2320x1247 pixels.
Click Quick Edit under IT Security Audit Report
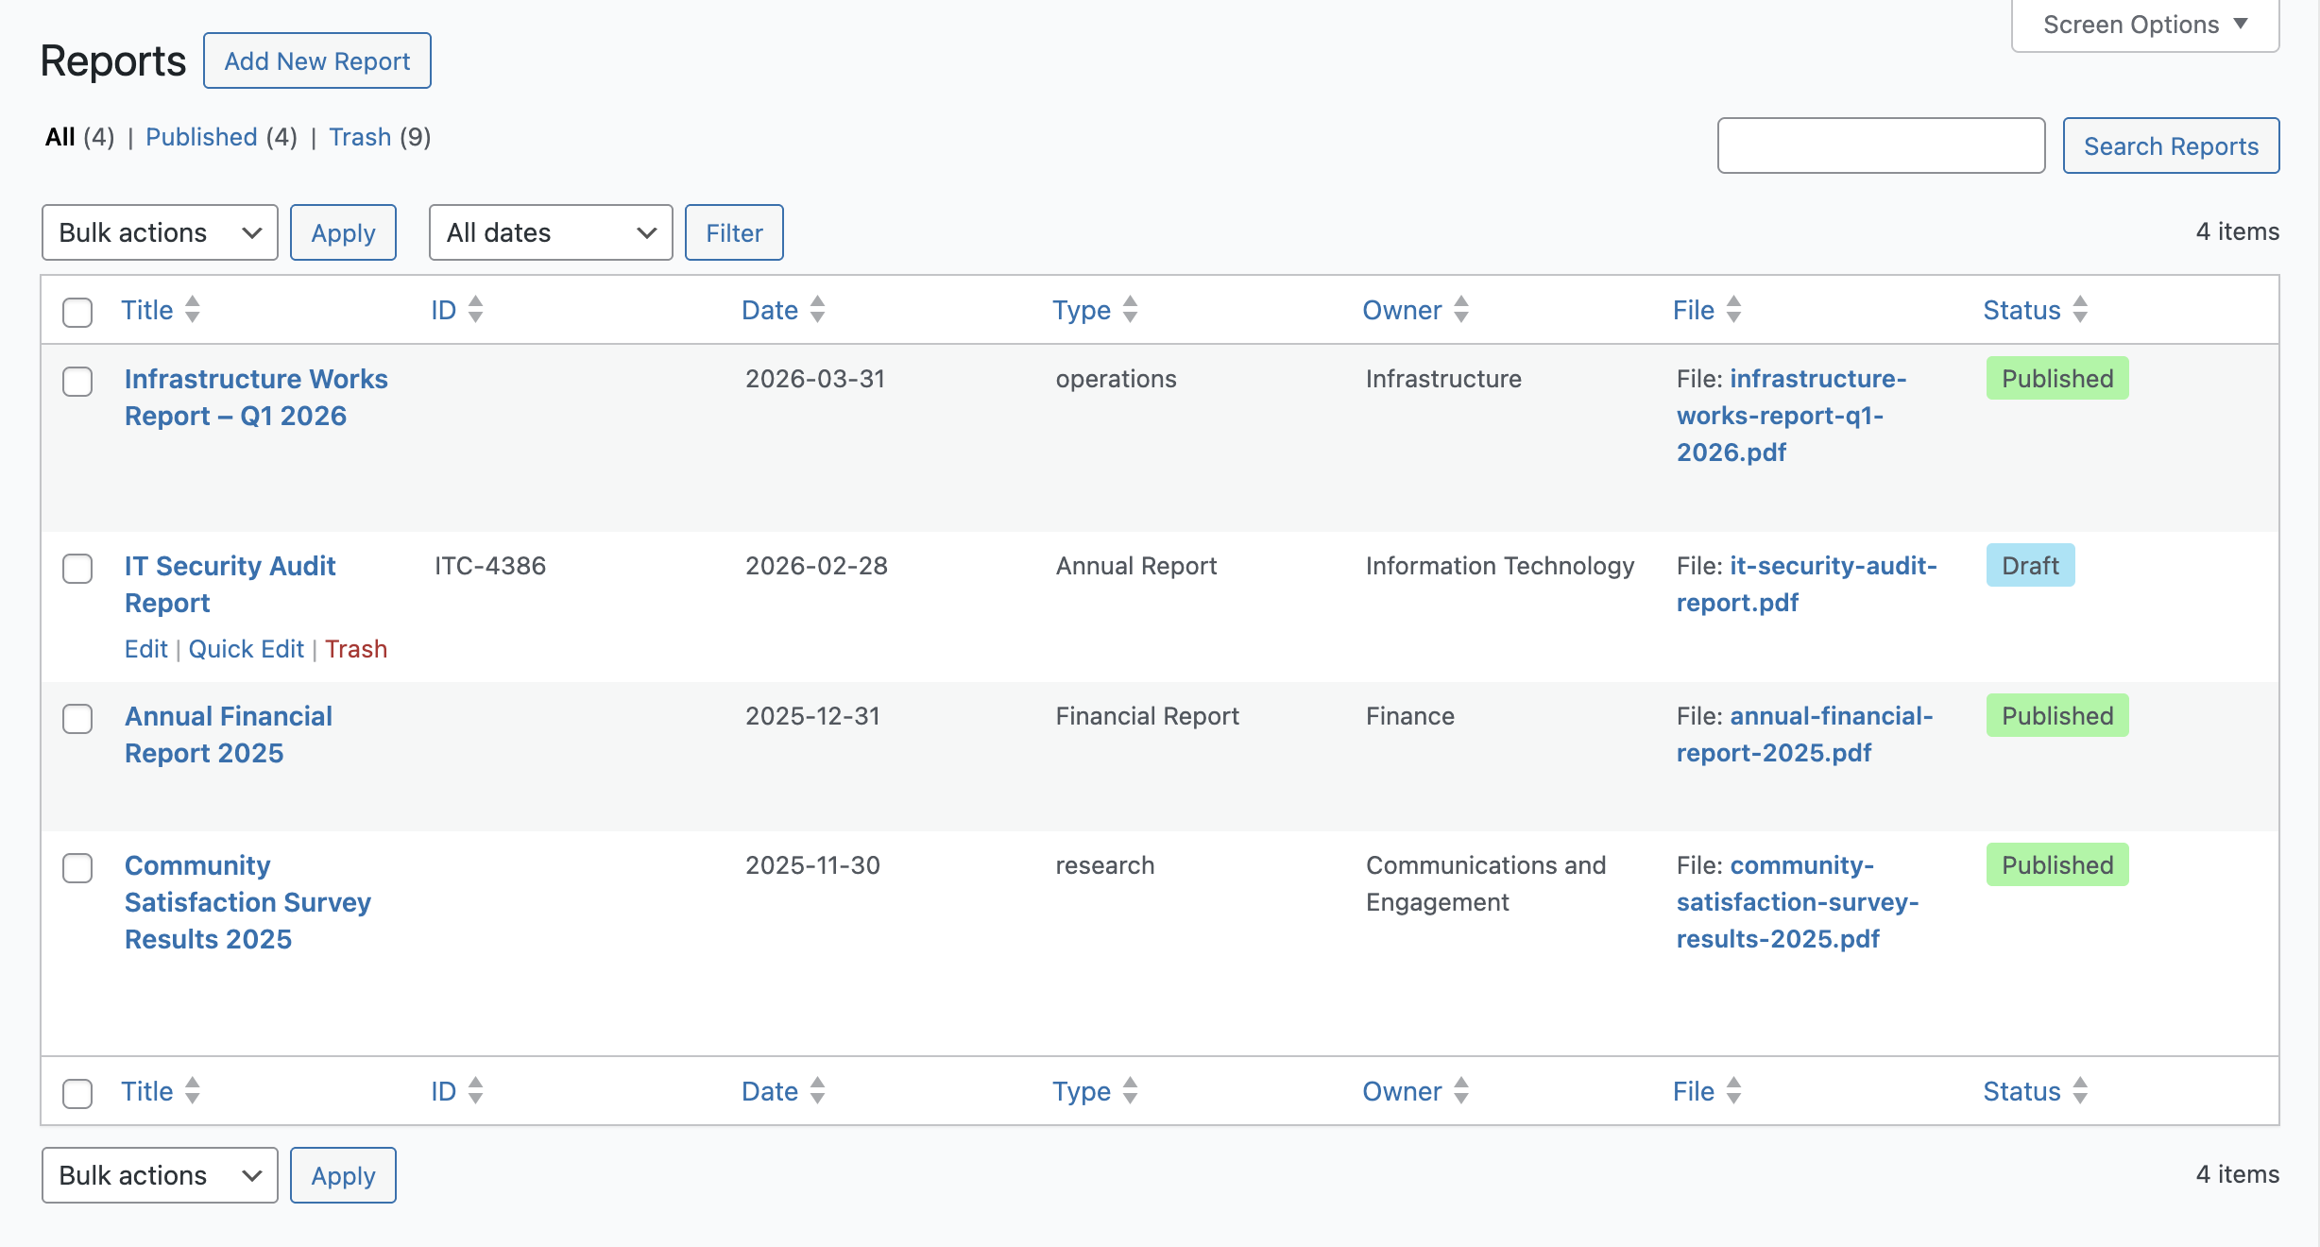click(246, 649)
